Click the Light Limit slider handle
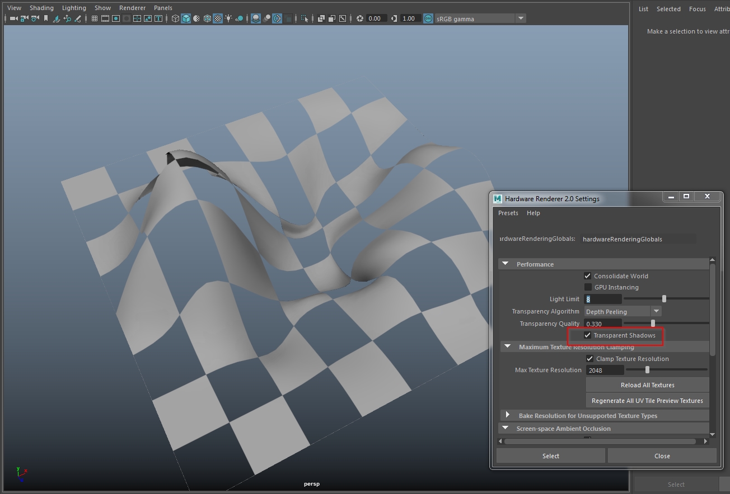730x494 pixels. [x=664, y=299]
